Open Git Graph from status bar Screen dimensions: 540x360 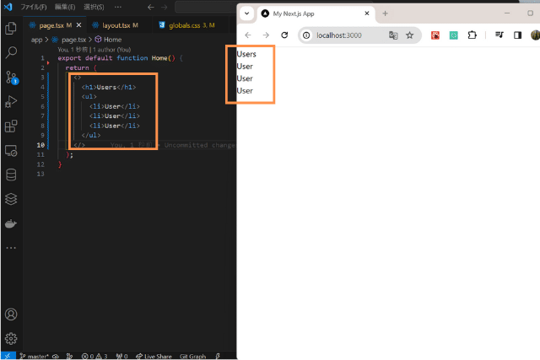click(x=192, y=357)
